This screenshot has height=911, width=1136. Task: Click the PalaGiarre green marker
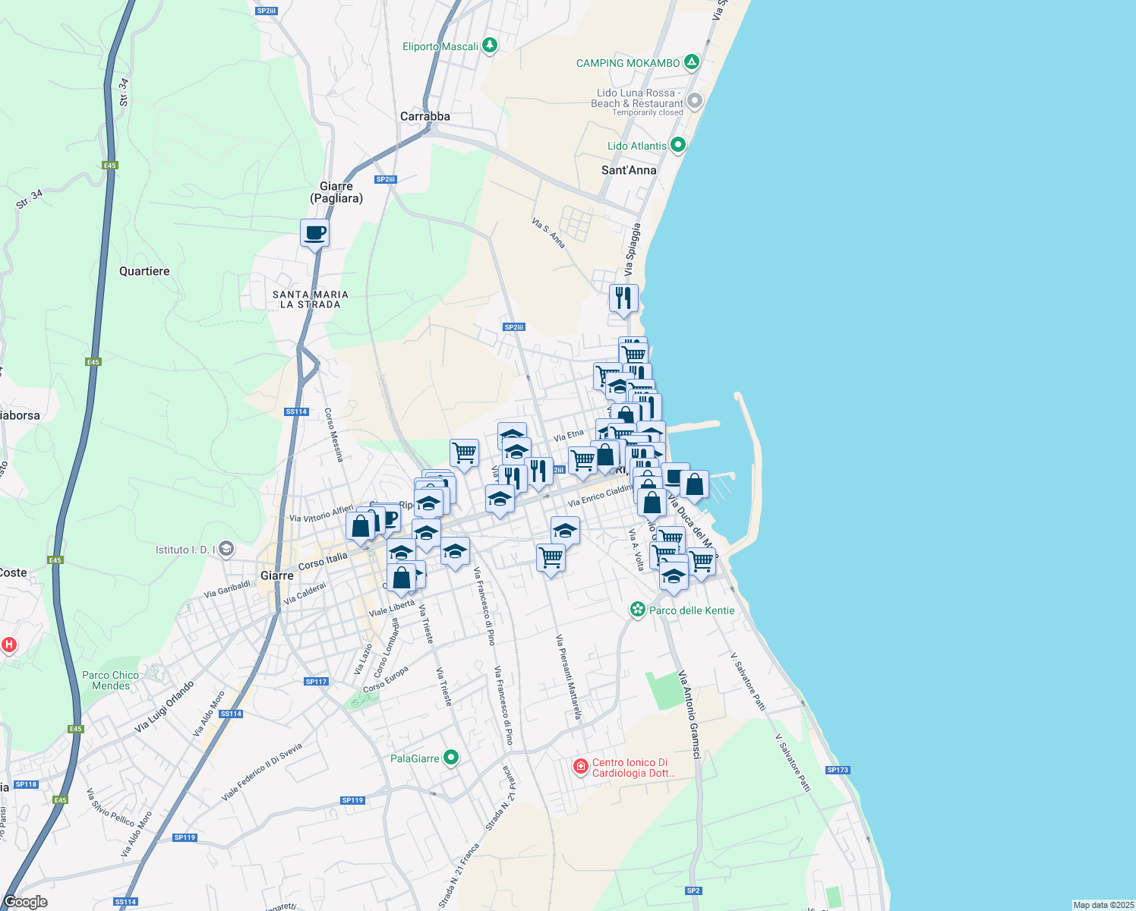(452, 757)
